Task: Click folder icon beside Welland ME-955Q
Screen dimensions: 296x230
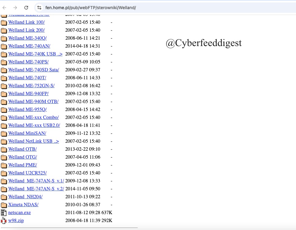Action: (x=4, y=110)
